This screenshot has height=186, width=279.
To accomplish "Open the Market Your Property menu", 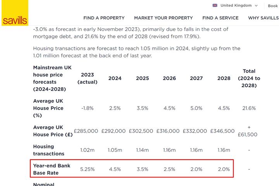I will point(163,18).
